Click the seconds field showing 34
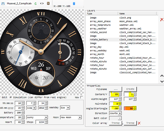The height and width of the screenshot is (131, 164). click(x=43, y=103)
